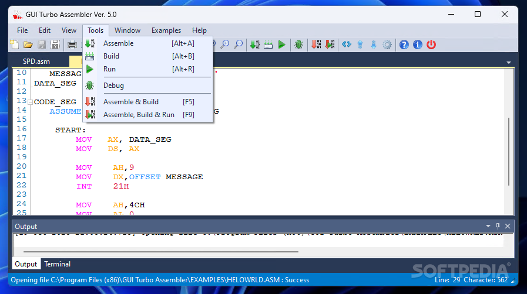Image resolution: width=527 pixels, height=294 pixels.
Task: Open the Help menu
Action: 199,30
